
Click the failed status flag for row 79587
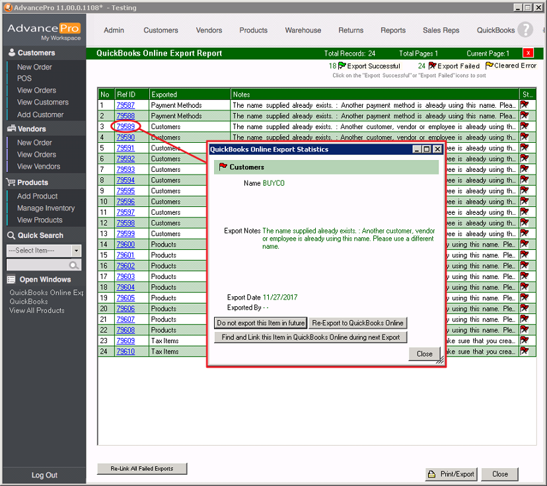click(524, 104)
